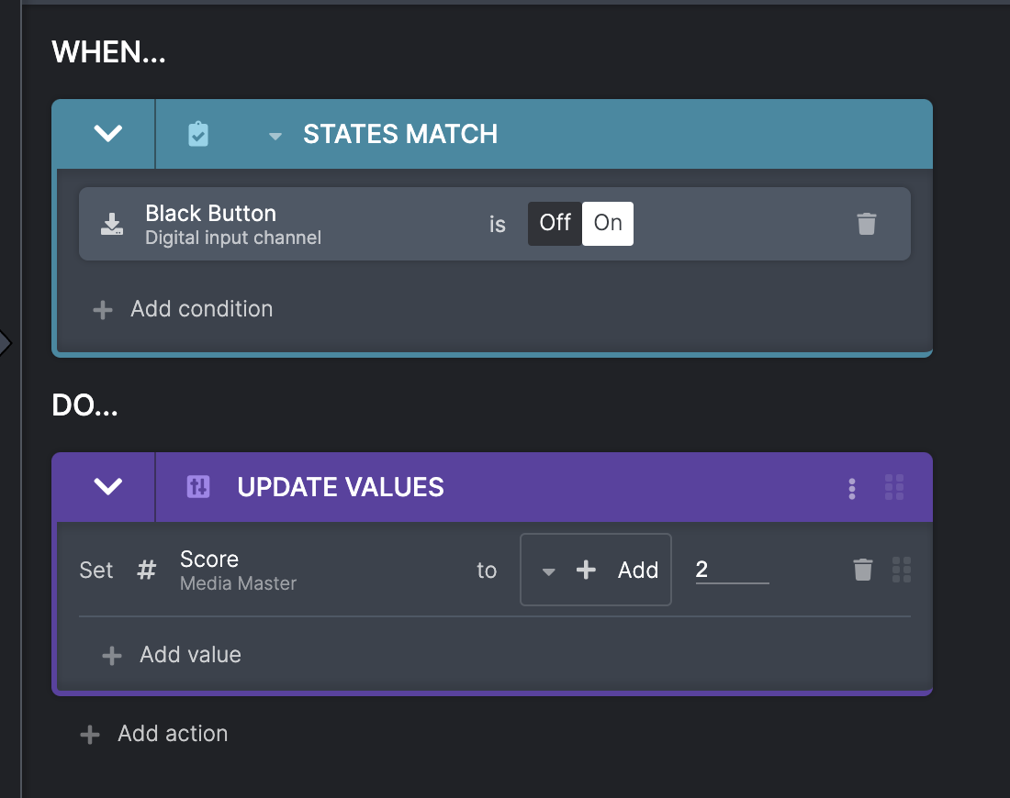Click the DO... section heading

click(85, 405)
